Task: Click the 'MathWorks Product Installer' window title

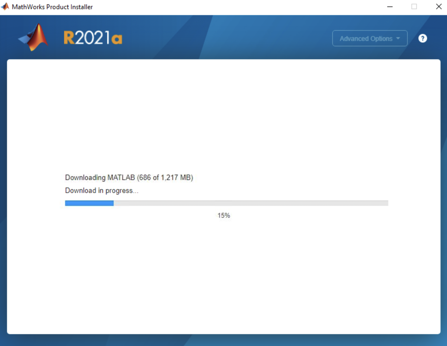Action: pos(52,7)
